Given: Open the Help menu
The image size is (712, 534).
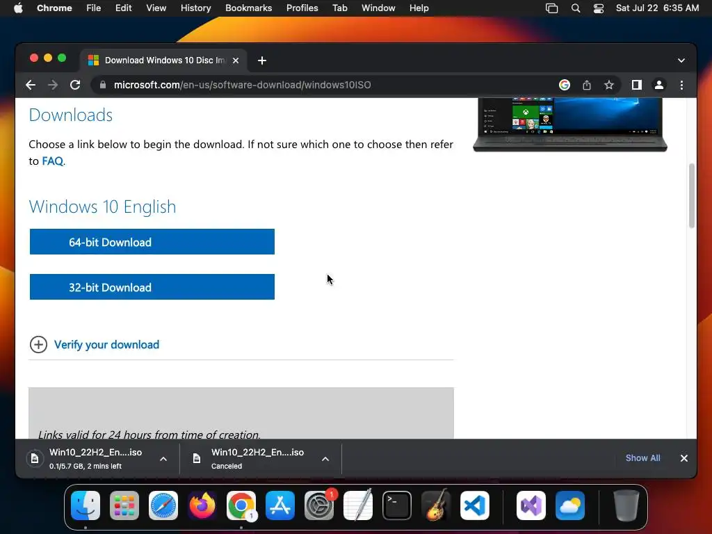Looking at the screenshot, I should [419, 8].
